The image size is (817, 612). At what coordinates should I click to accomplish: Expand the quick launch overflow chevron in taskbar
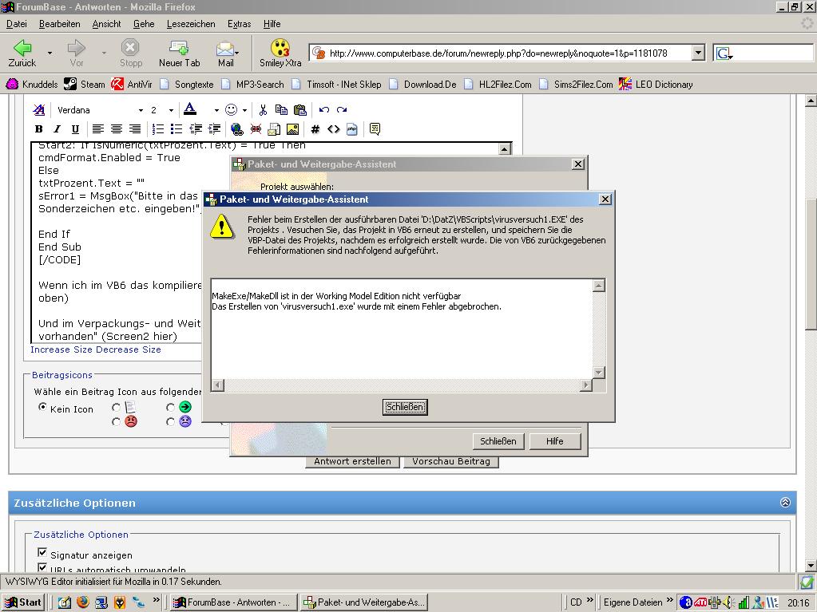(x=157, y=600)
